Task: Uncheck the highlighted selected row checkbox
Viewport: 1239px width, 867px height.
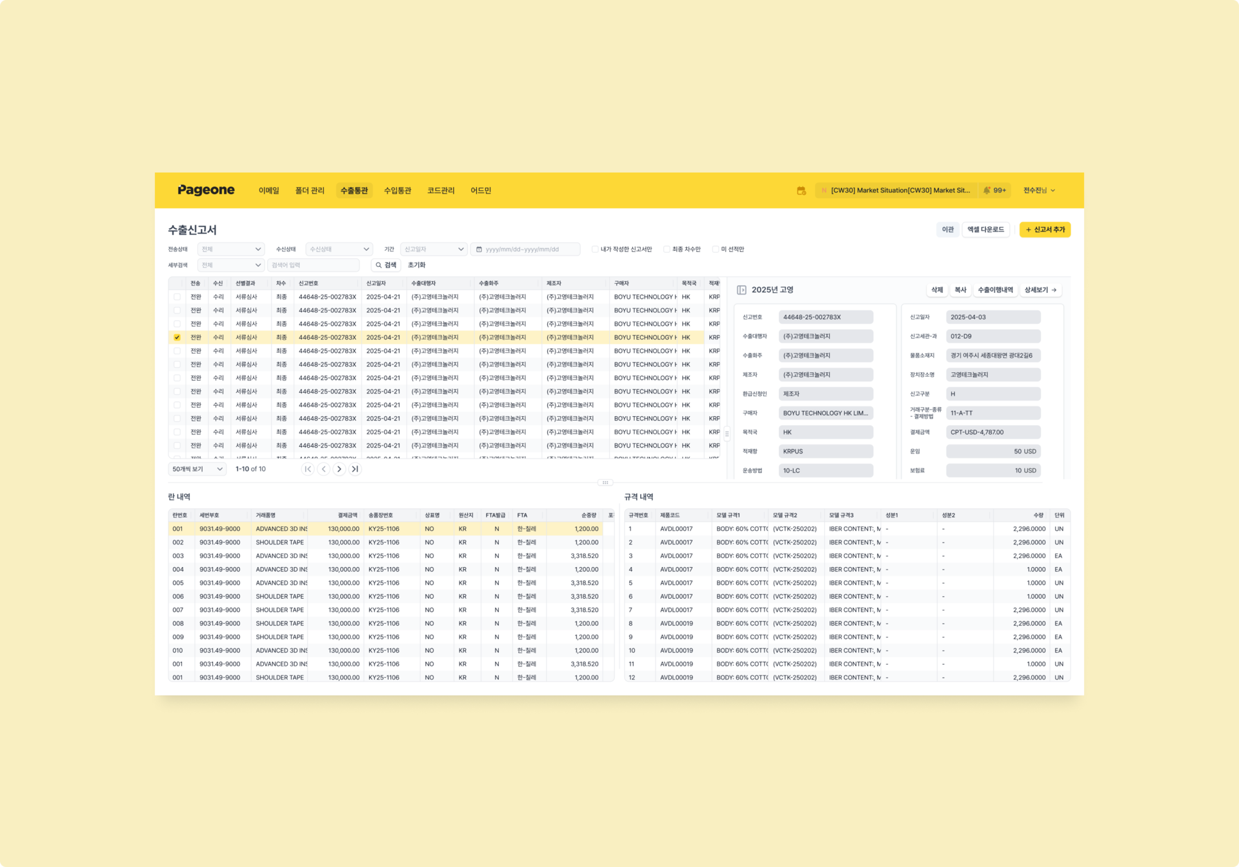Action: click(x=177, y=337)
